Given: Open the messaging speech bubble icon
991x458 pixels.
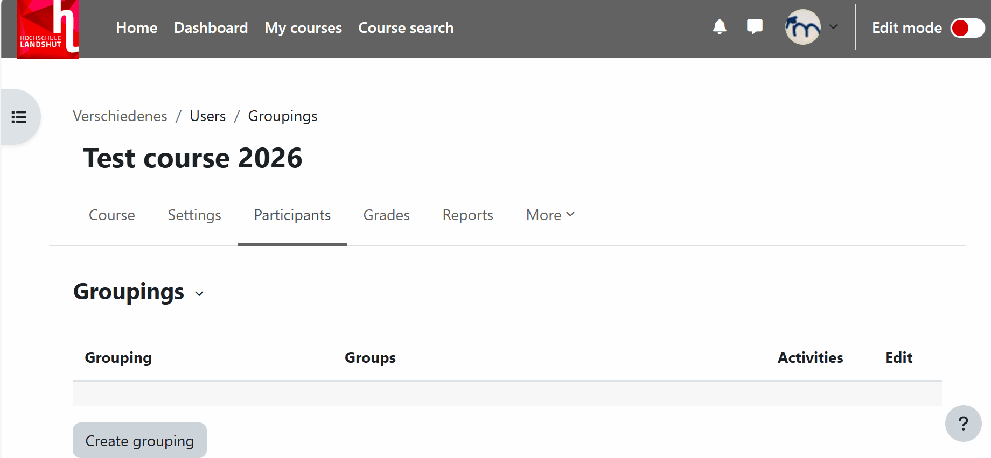Looking at the screenshot, I should [x=755, y=27].
